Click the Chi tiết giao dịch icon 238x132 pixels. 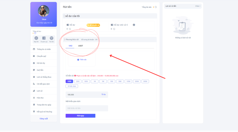tap(34, 84)
